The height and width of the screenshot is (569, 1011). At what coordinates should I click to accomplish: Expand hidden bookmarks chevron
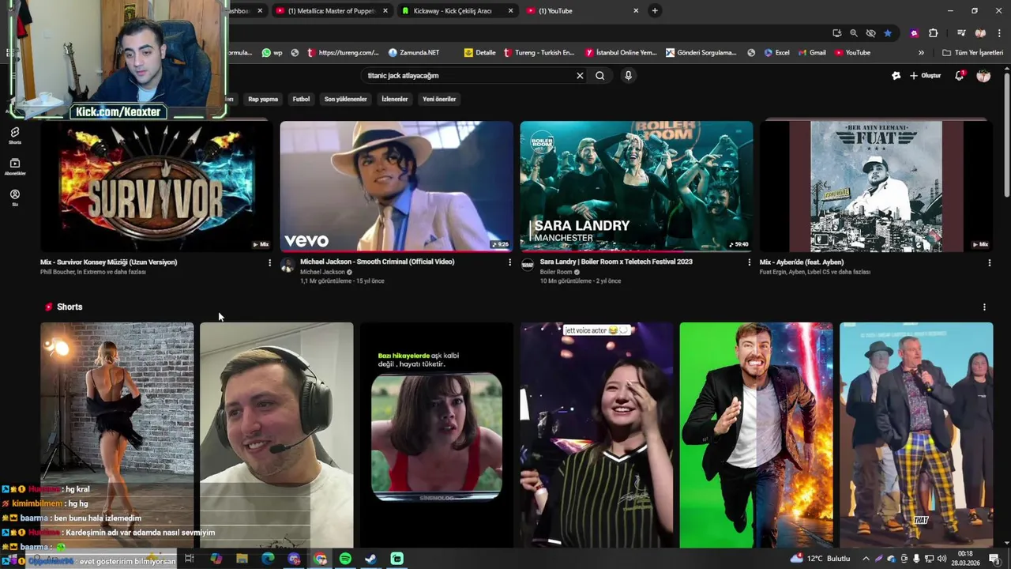[921, 53]
